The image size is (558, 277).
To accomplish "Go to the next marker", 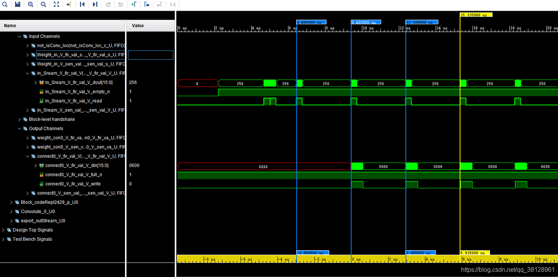I will click(x=160, y=4).
